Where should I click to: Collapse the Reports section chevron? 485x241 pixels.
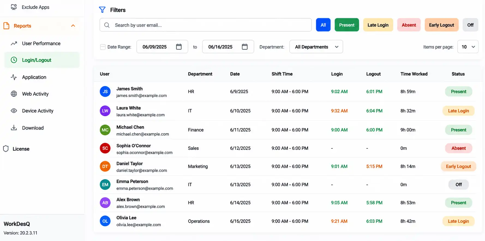coord(73,26)
